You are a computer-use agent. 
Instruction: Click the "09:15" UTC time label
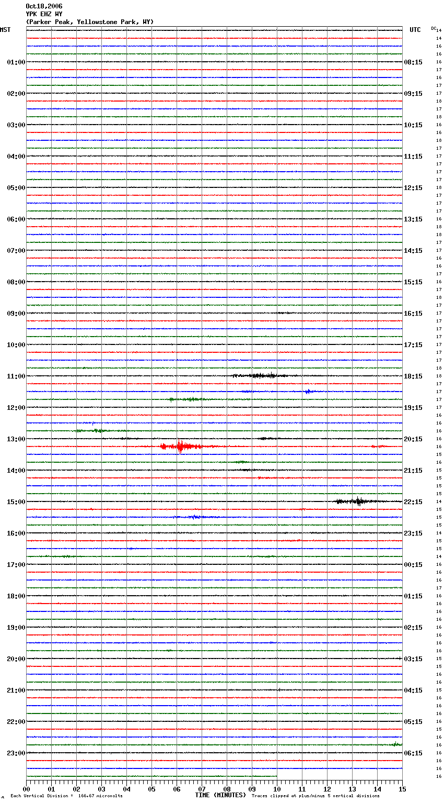click(x=413, y=94)
